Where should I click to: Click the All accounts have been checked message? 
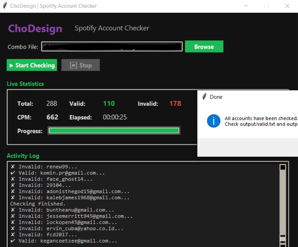(x=261, y=118)
